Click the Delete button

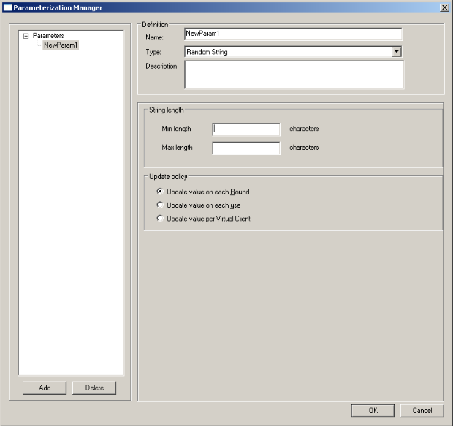pyautogui.click(x=94, y=388)
